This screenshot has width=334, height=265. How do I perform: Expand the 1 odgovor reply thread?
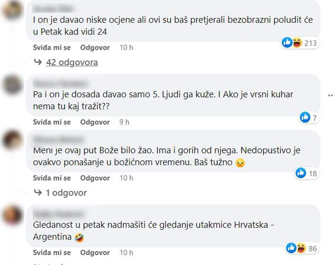[66, 193]
